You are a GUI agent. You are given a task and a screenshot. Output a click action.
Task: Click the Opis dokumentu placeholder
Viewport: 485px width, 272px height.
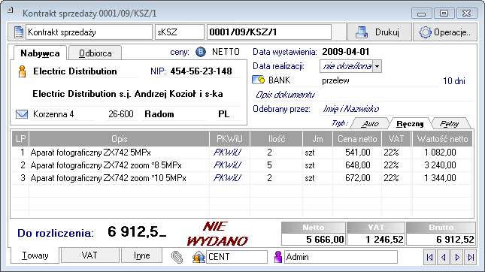point(285,95)
